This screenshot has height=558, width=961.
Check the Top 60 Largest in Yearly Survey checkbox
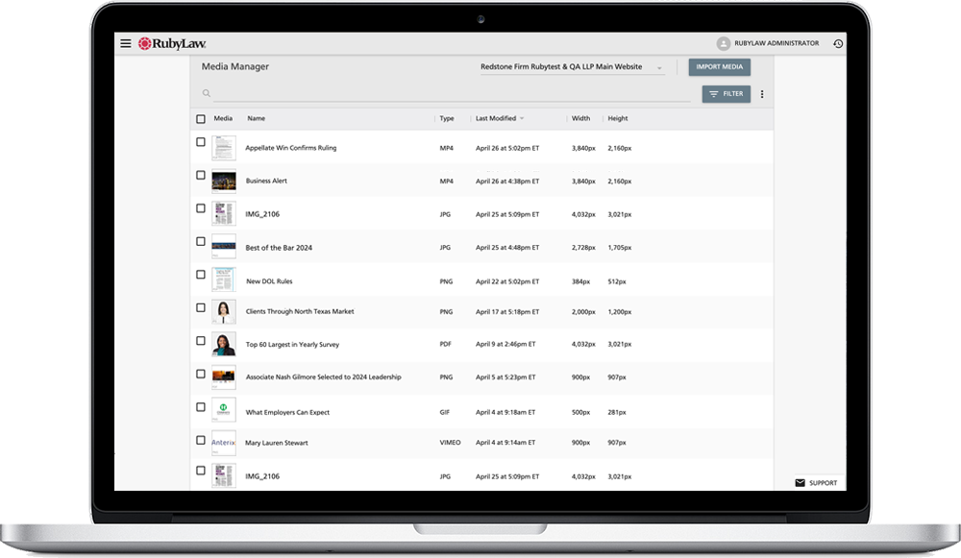pos(201,341)
